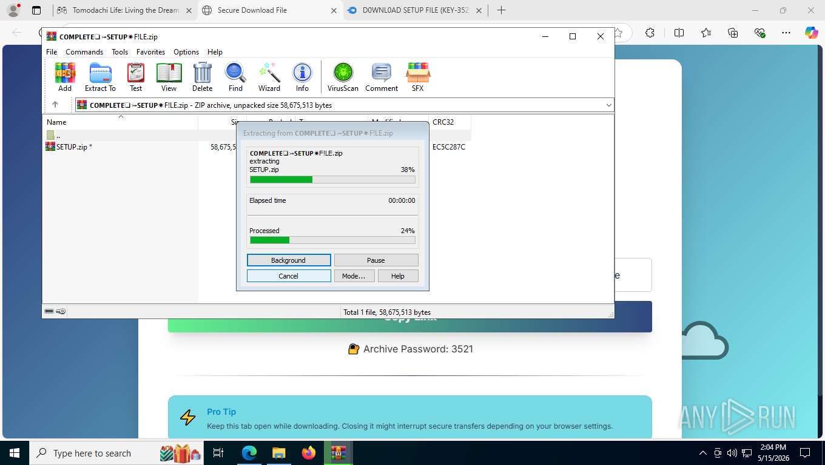Click the SFX toolbar icon
Screen dimensions: 825x465
point(418,77)
